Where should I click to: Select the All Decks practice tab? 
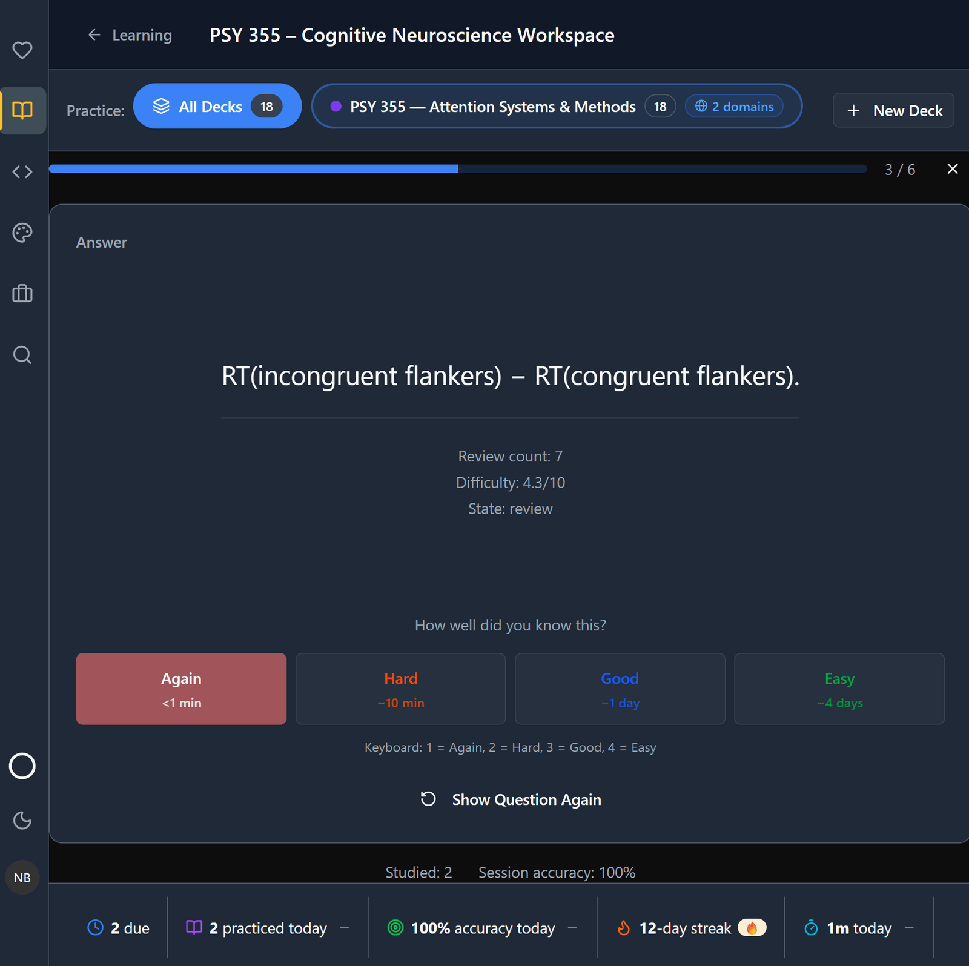point(217,106)
